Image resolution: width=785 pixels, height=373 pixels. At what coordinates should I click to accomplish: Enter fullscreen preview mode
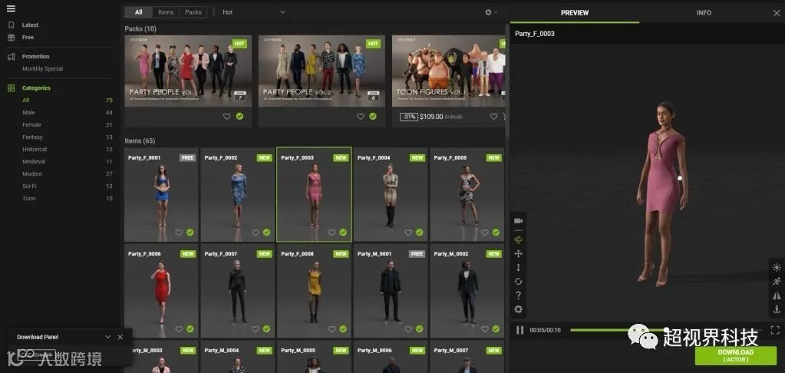click(775, 330)
